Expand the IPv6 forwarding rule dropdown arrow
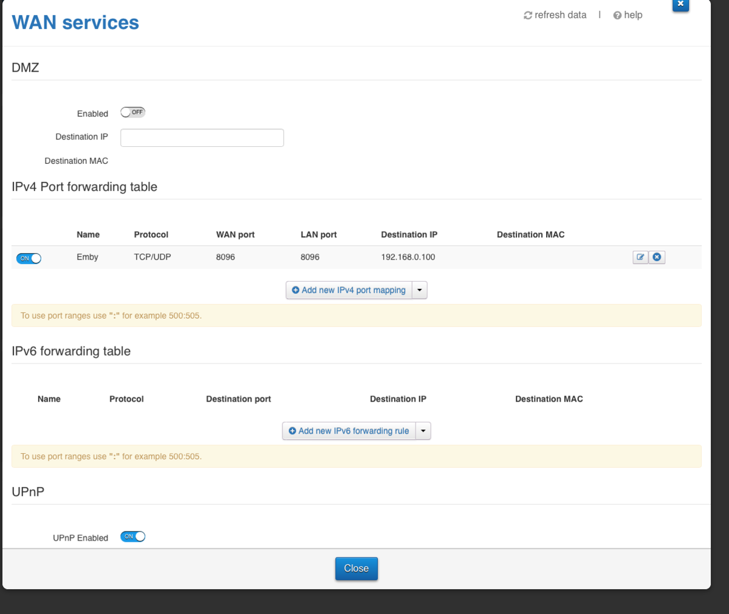 pyautogui.click(x=423, y=431)
